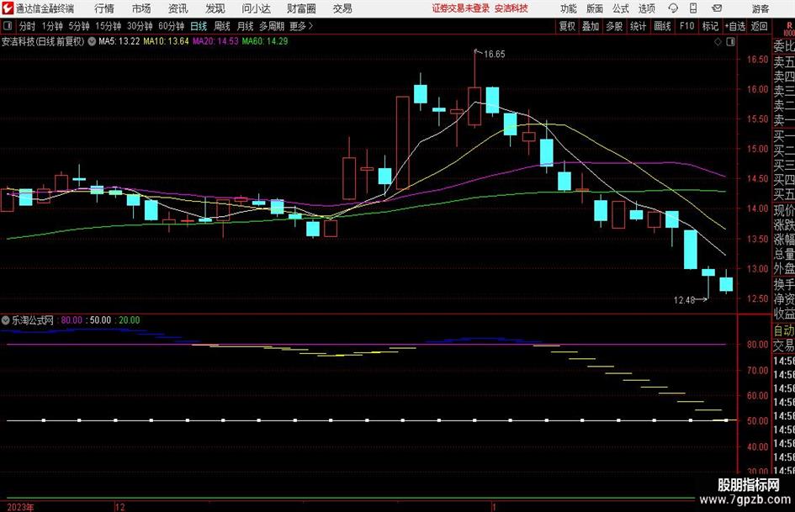795x512 pixels.
Task: Click the diamond icon above the chart
Action: (718, 42)
